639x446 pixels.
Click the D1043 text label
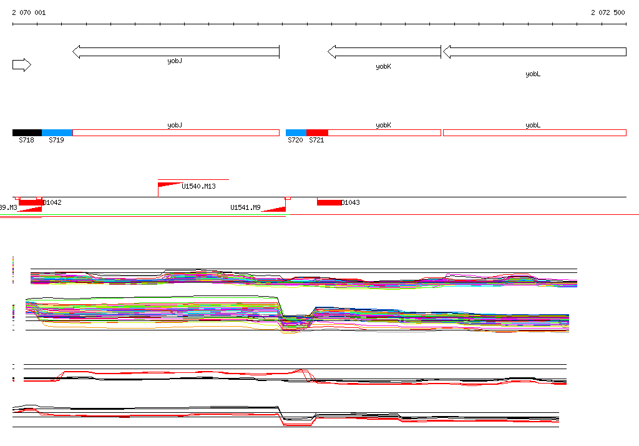tap(351, 202)
